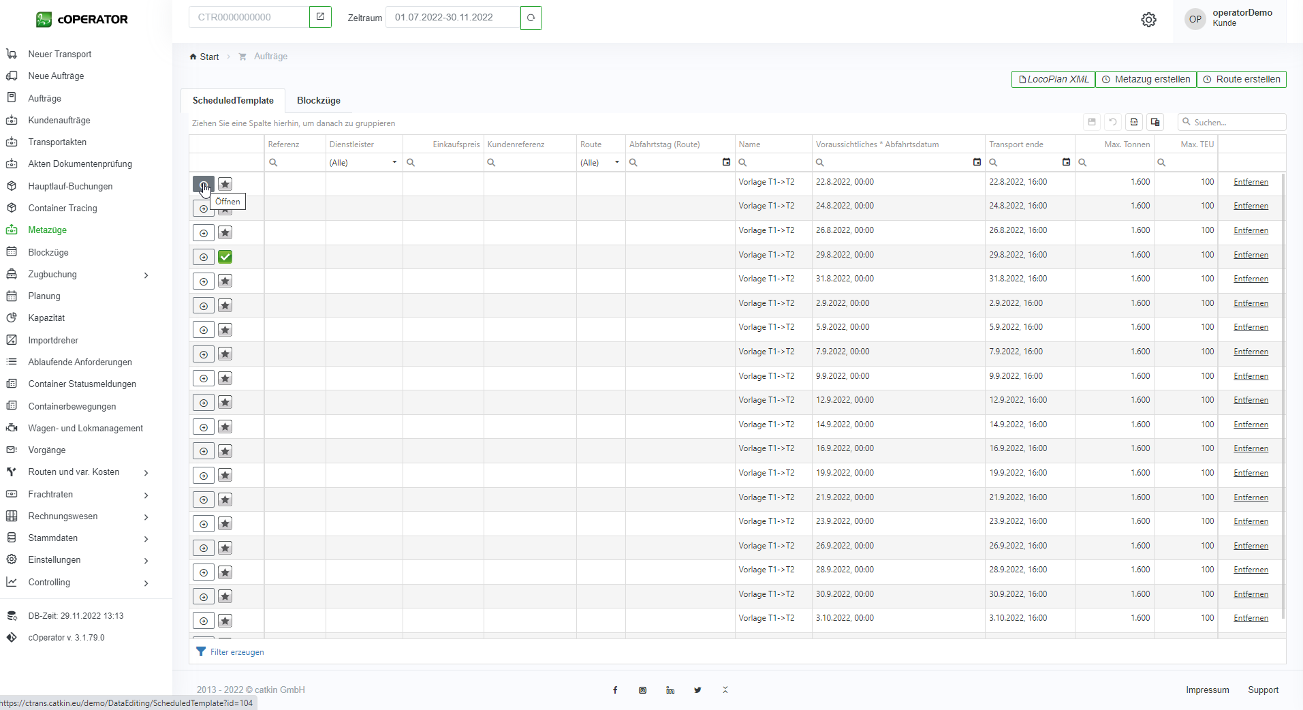
Task: Click the Filter erzeugen link
Action: click(236, 652)
